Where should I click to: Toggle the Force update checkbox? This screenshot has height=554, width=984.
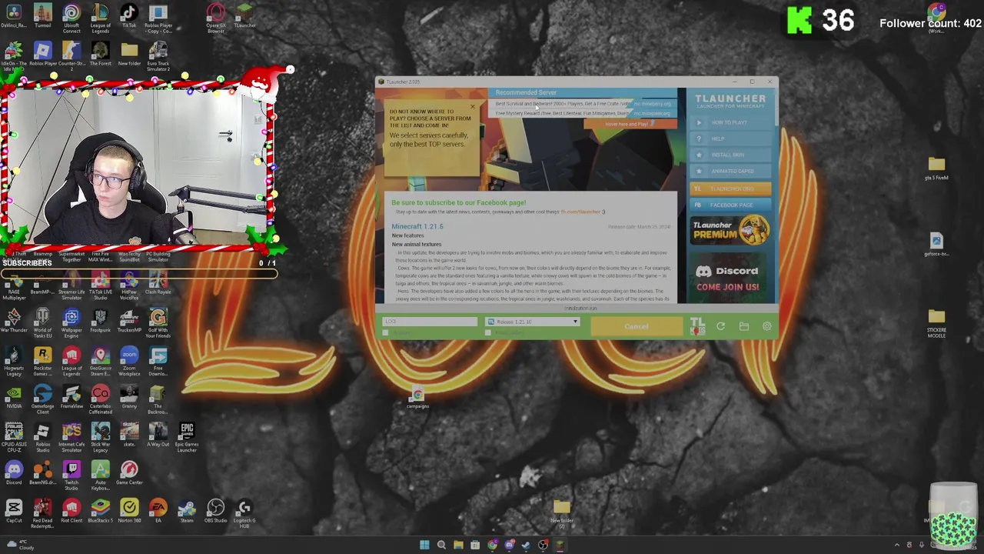488,333
